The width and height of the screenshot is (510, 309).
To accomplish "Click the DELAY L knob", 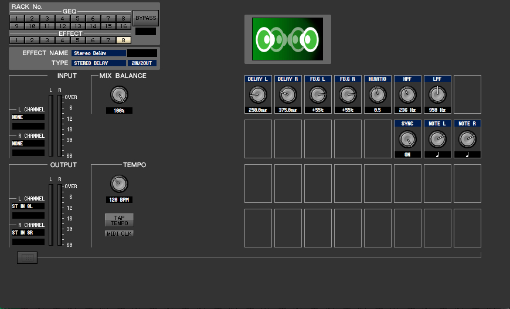I will (258, 94).
